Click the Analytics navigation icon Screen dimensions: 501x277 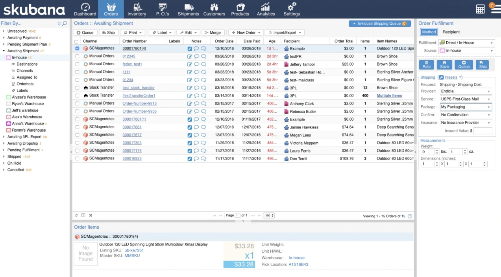click(266, 9)
